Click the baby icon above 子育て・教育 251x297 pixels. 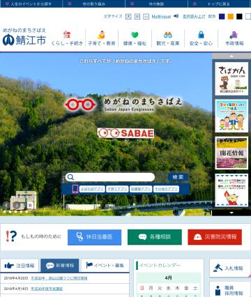pyautogui.click(x=101, y=35)
